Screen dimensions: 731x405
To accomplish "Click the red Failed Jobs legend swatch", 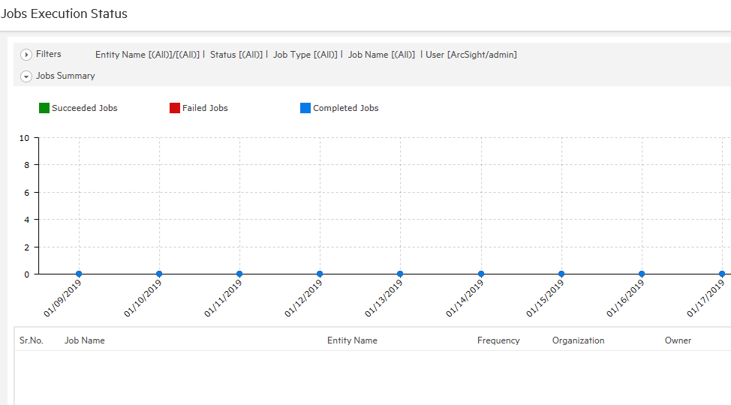I will click(x=175, y=108).
